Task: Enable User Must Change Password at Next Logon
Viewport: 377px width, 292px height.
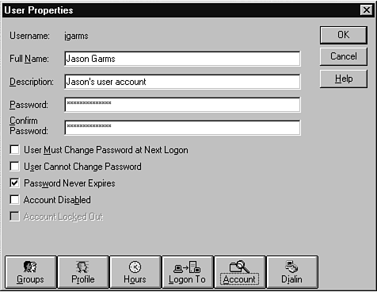Action: click(x=14, y=149)
